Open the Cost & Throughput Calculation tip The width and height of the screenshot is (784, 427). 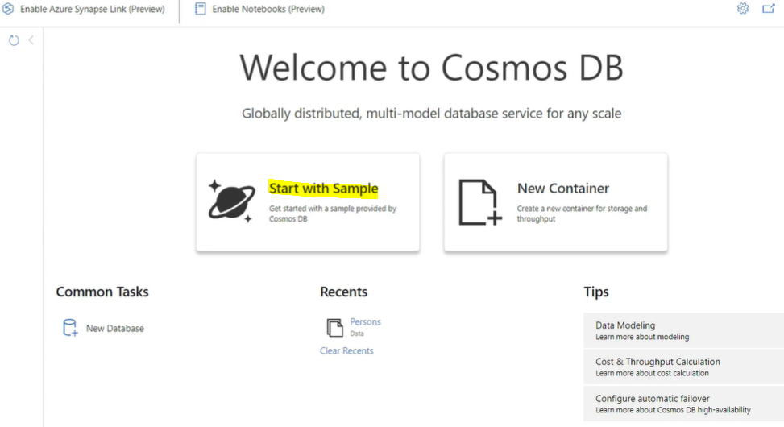pos(682,367)
